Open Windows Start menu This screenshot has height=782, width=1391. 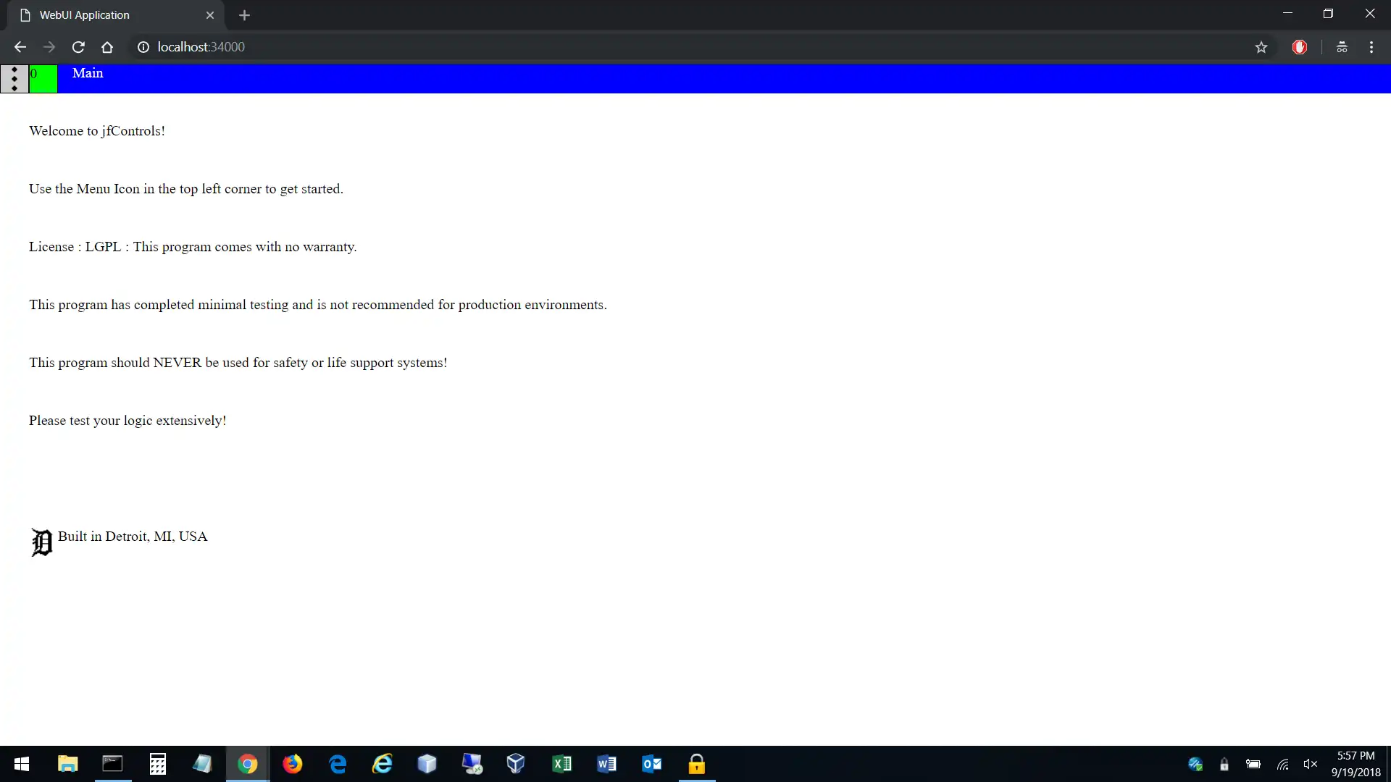tap(22, 764)
